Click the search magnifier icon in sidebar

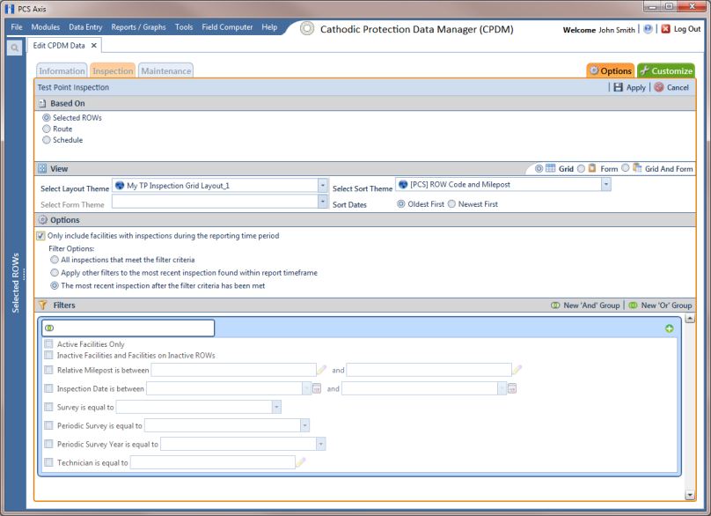pos(14,48)
